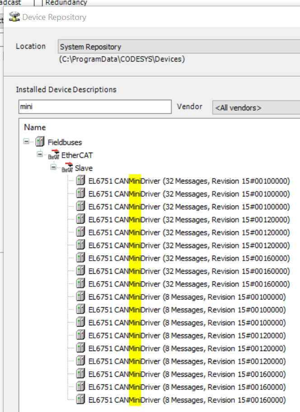Click the Slave category icon

(67, 168)
